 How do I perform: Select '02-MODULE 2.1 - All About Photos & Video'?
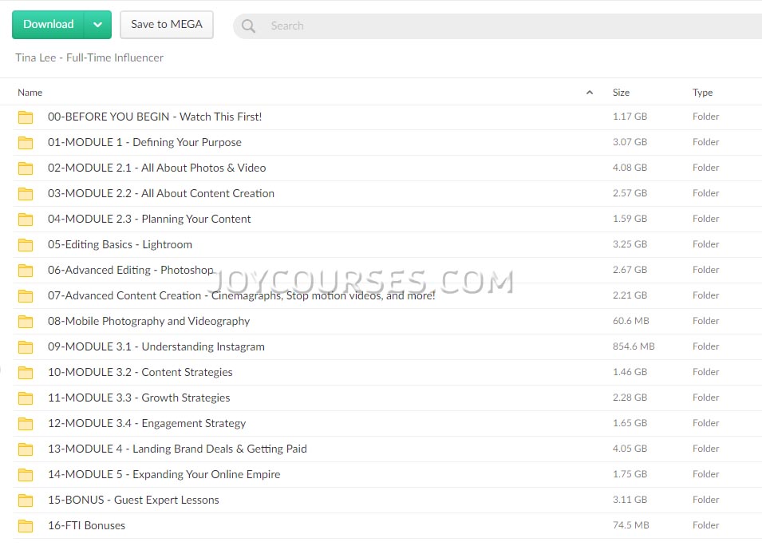(156, 168)
